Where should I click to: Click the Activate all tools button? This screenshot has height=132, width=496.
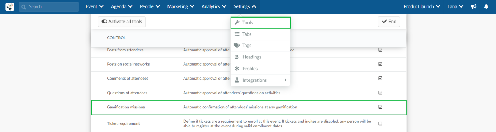click(122, 22)
